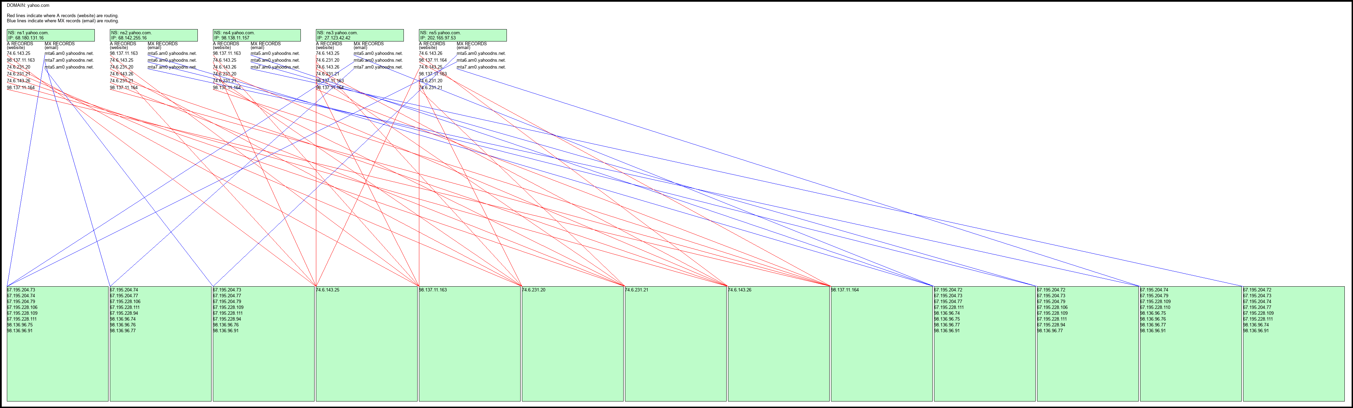Click the MX RECORDS heading under ns3
The width and height of the screenshot is (1353, 408).
pos(368,44)
